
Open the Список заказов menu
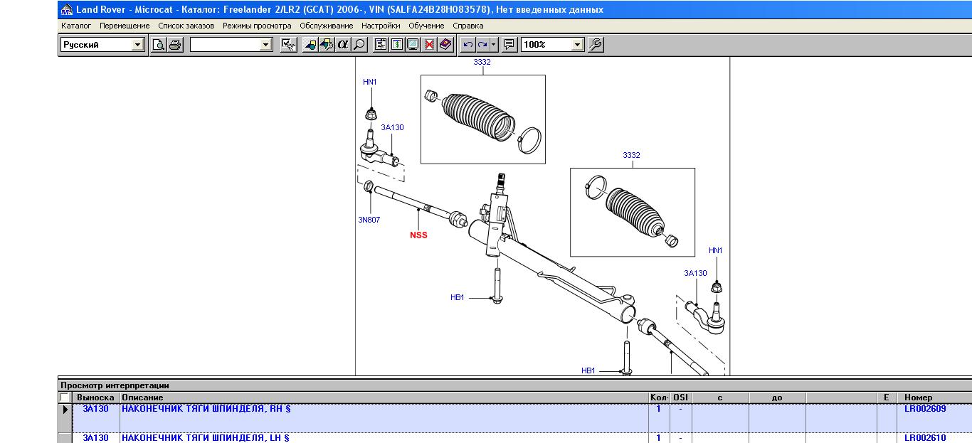coord(186,26)
